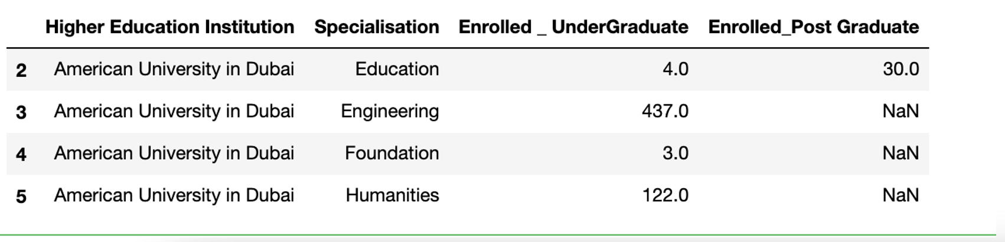Select the Enrolled_Post Graduate column header
1005x242 pixels.
813,27
